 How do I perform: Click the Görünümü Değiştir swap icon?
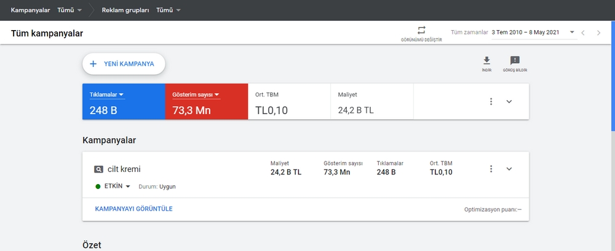[x=421, y=30]
